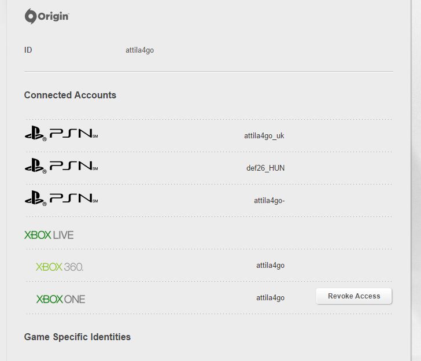The height and width of the screenshot is (361, 421).
Task: Select the Xbox One logo
Action: pos(61,299)
